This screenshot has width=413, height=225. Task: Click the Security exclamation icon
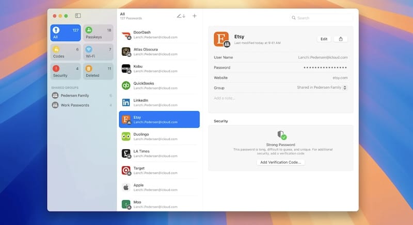56,68
